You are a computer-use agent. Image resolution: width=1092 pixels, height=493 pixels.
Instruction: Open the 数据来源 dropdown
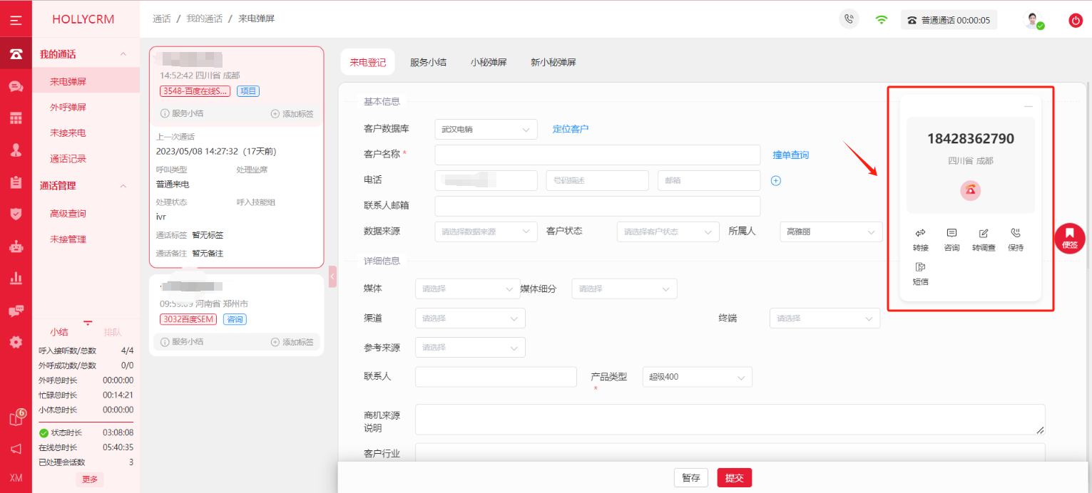click(x=486, y=232)
